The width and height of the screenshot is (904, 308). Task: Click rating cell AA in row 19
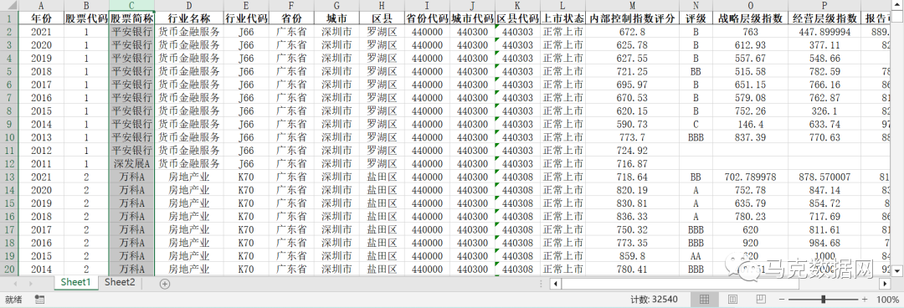(696, 255)
